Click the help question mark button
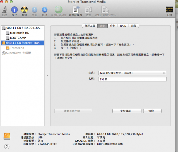The width and height of the screenshot is (178, 152). 7,147
